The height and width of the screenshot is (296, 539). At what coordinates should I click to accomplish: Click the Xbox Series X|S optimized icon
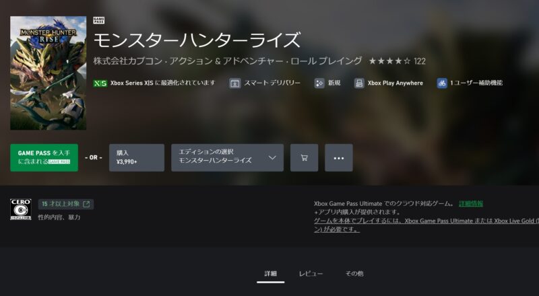coord(100,83)
